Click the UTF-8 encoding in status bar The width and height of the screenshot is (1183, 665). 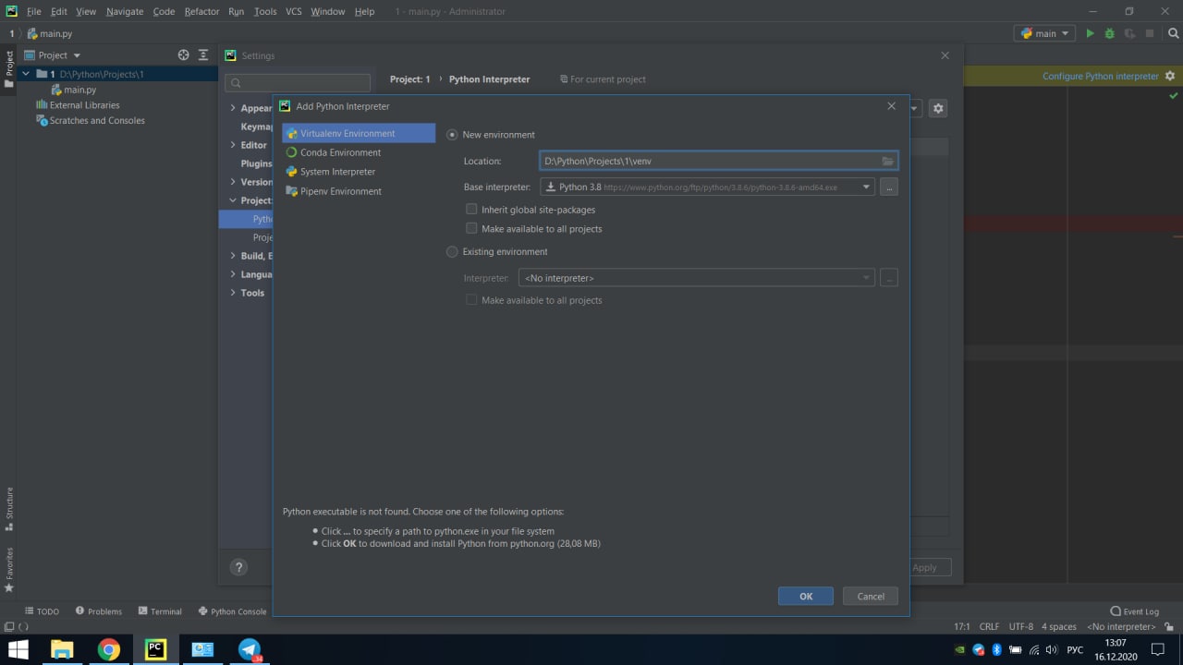tap(1020, 626)
